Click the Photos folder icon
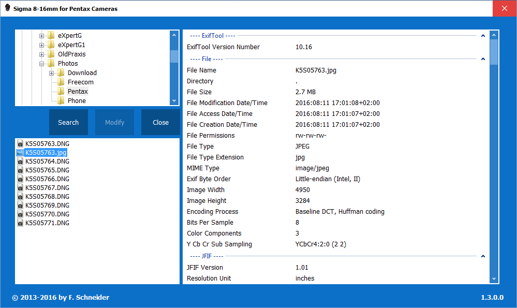 [51, 63]
